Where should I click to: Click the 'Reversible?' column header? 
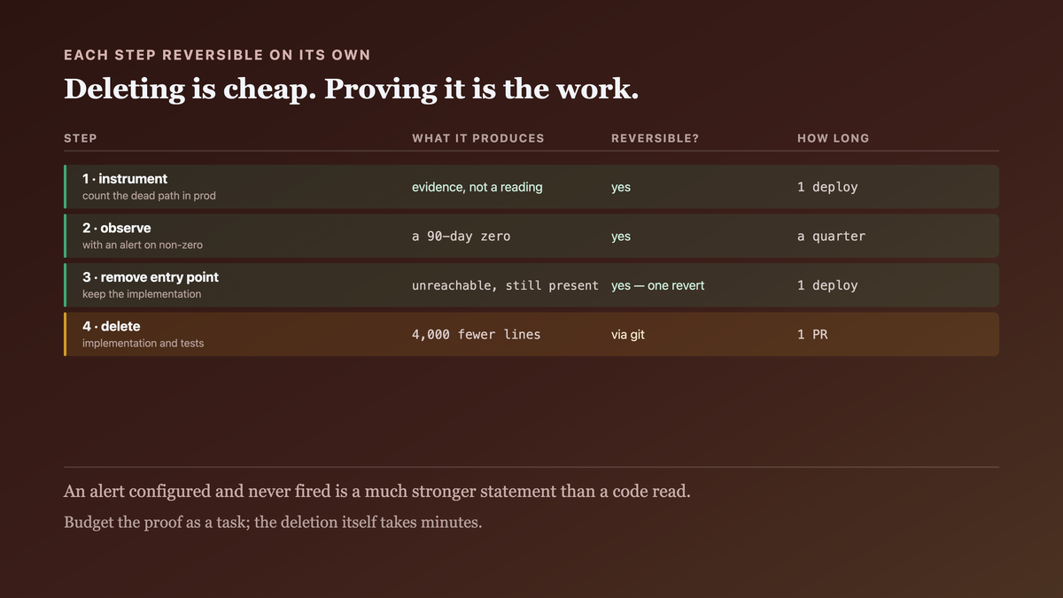tap(656, 138)
